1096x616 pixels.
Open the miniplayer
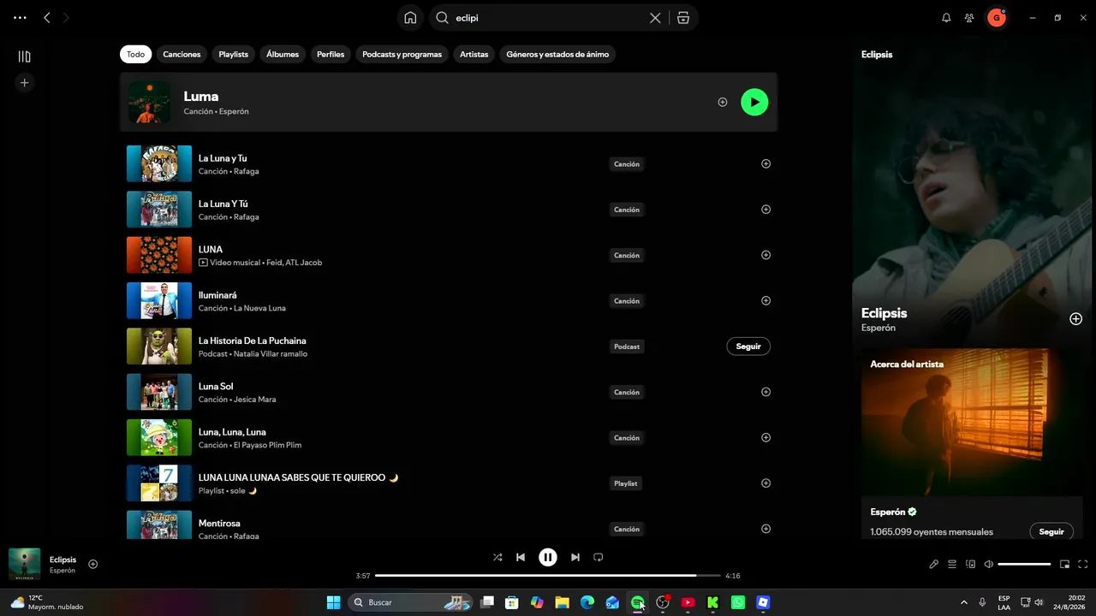(1064, 564)
